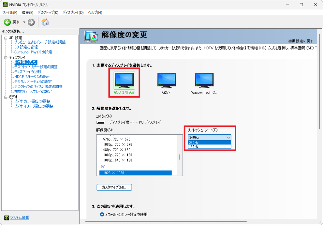Image resolution: width=323 pixels, height=225 pixels.
Task: Open the ファイル(F) menu
Action: click(10, 13)
